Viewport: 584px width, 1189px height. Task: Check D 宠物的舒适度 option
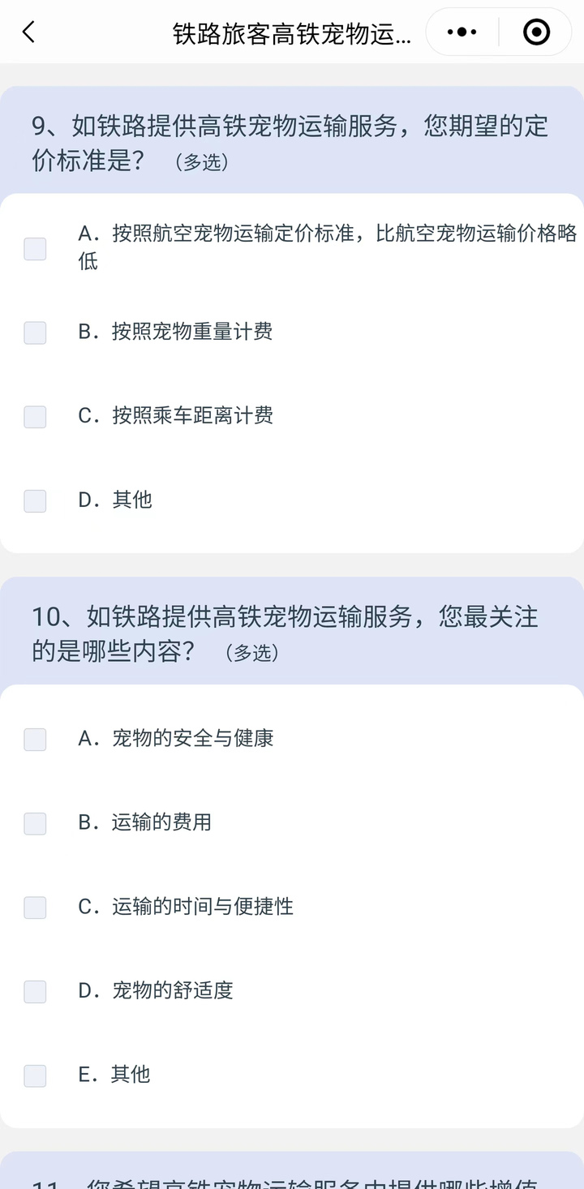35,992
